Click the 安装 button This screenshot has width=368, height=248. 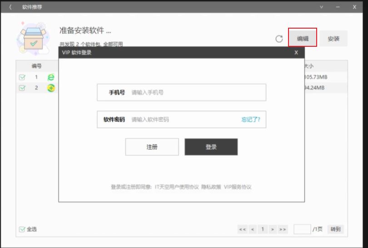333,39
